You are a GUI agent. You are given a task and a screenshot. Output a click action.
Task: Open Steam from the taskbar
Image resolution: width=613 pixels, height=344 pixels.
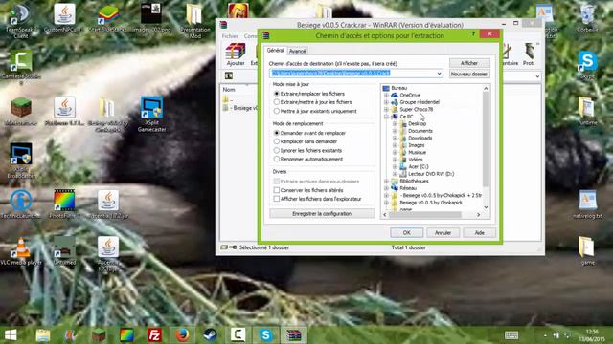[x=210, y=335]
